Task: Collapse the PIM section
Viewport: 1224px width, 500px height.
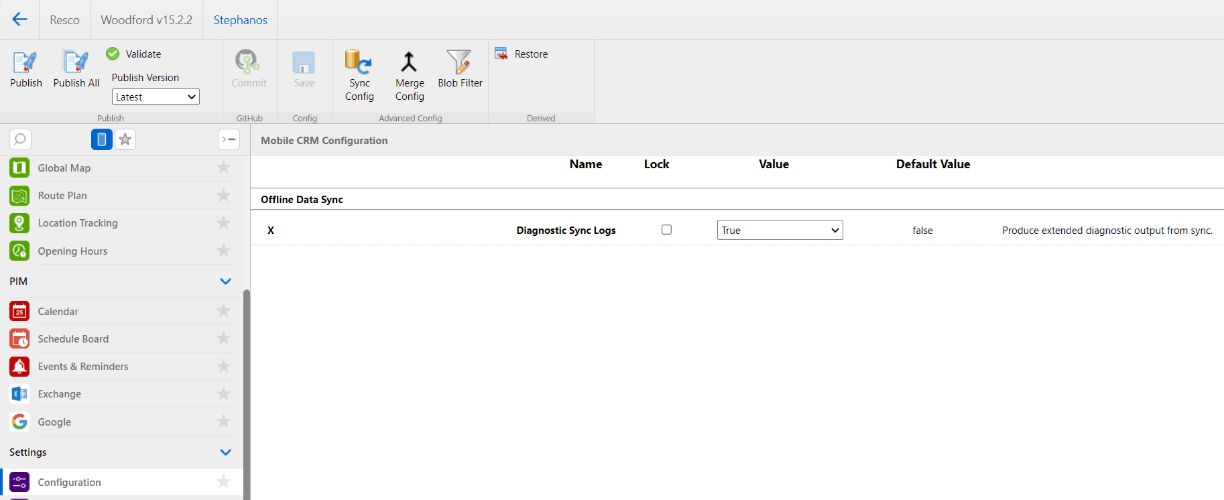Action: coord(226,282)
